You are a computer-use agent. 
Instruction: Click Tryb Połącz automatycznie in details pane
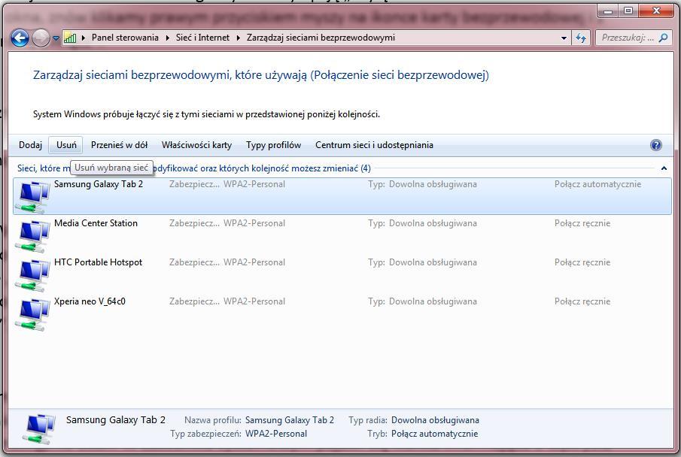coord(435,434)
